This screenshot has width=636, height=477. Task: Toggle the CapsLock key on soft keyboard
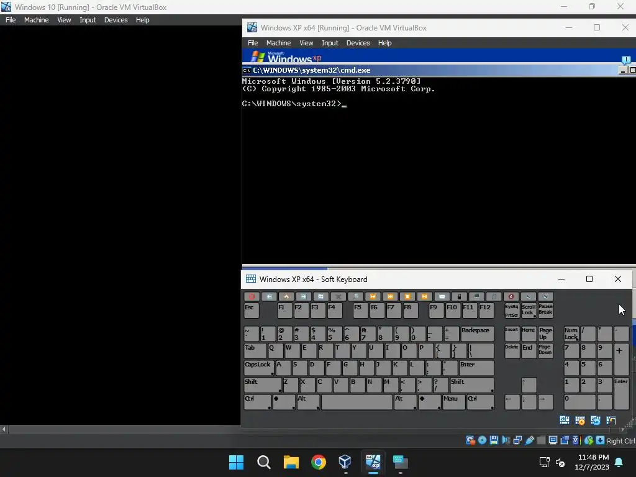259,368
